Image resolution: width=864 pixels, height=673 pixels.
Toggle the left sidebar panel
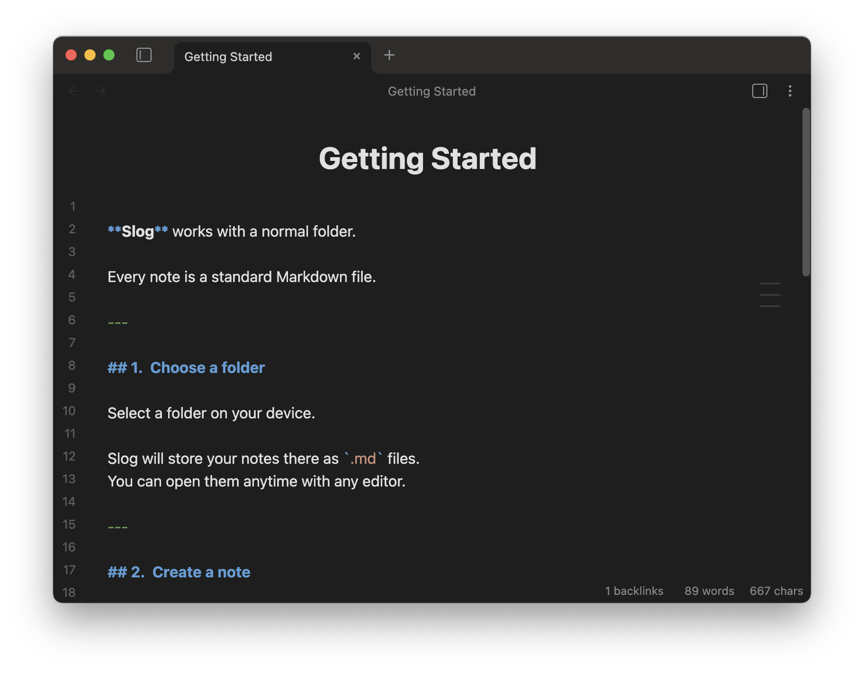point(144,55)
